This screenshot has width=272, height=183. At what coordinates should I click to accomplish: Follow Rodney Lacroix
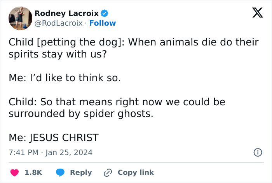103,23
